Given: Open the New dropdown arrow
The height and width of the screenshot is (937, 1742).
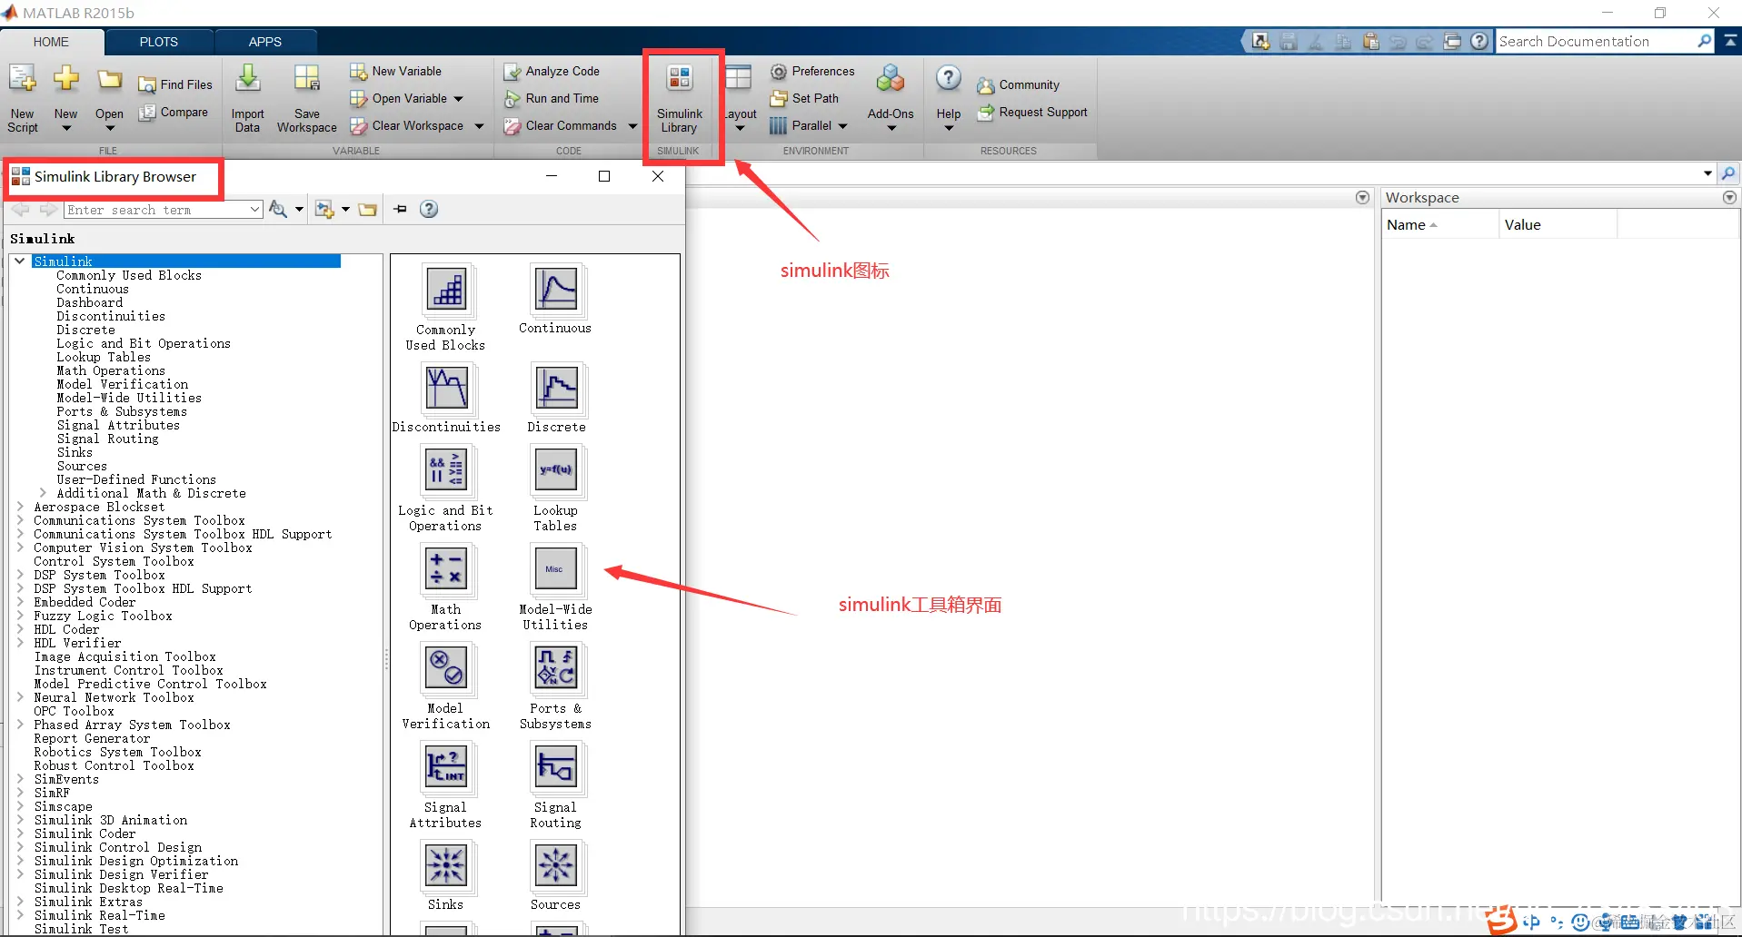Looking at the screenshot, I should point(65,128).
